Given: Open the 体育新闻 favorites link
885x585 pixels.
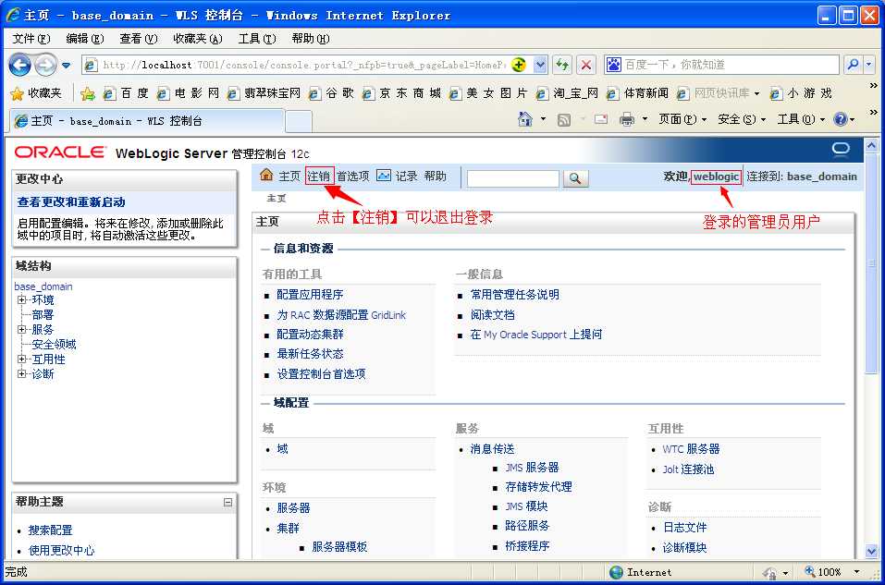Looking at the screenshot, I should (637, 93).
